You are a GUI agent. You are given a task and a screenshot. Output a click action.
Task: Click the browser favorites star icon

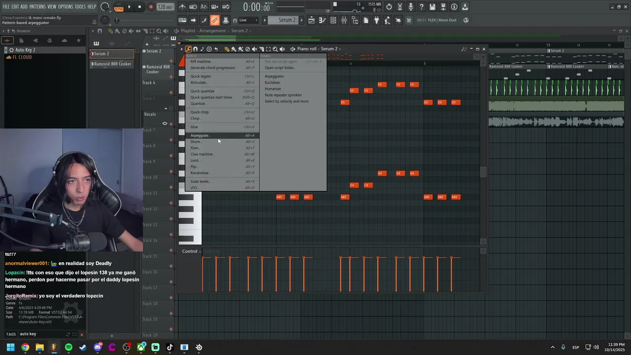78,40
